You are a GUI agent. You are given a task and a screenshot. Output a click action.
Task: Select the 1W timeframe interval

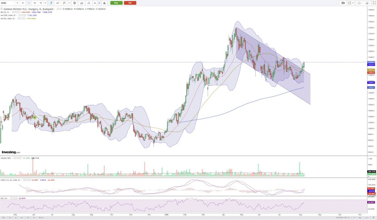click(35, 3)
